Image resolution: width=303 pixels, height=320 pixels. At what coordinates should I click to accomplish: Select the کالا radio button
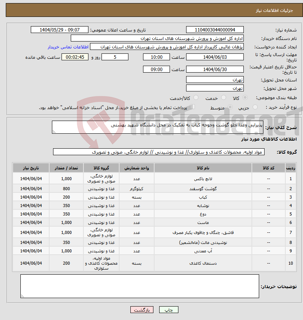(x=245, y=98)
